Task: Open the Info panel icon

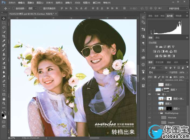Action: pyautogui.click(x=143, y=65)
